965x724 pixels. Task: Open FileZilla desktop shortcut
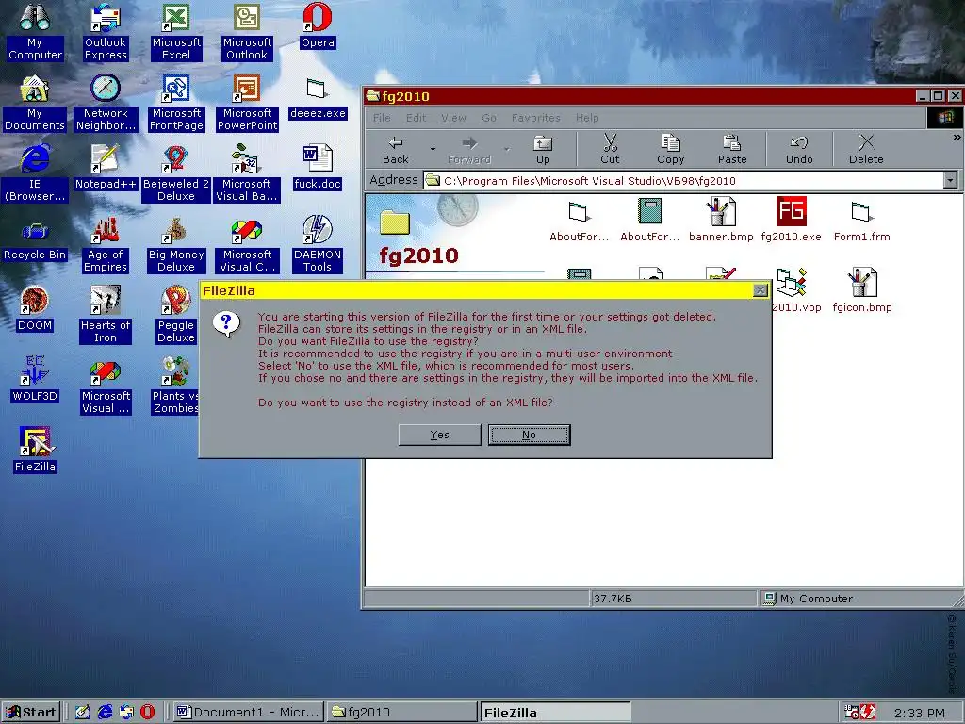tap(35, 451)
